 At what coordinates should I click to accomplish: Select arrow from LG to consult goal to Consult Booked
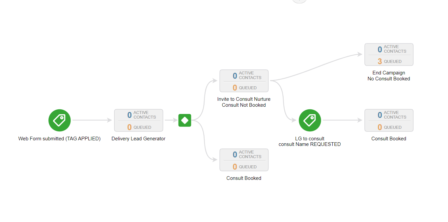click(x=343, y=120)
